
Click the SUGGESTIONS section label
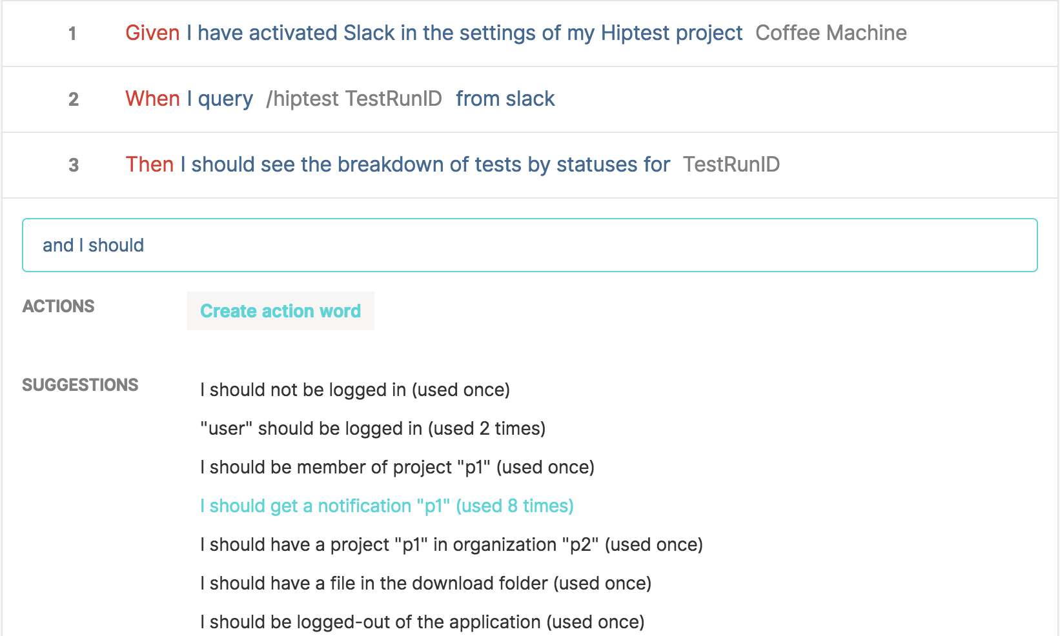click(80, 384)
